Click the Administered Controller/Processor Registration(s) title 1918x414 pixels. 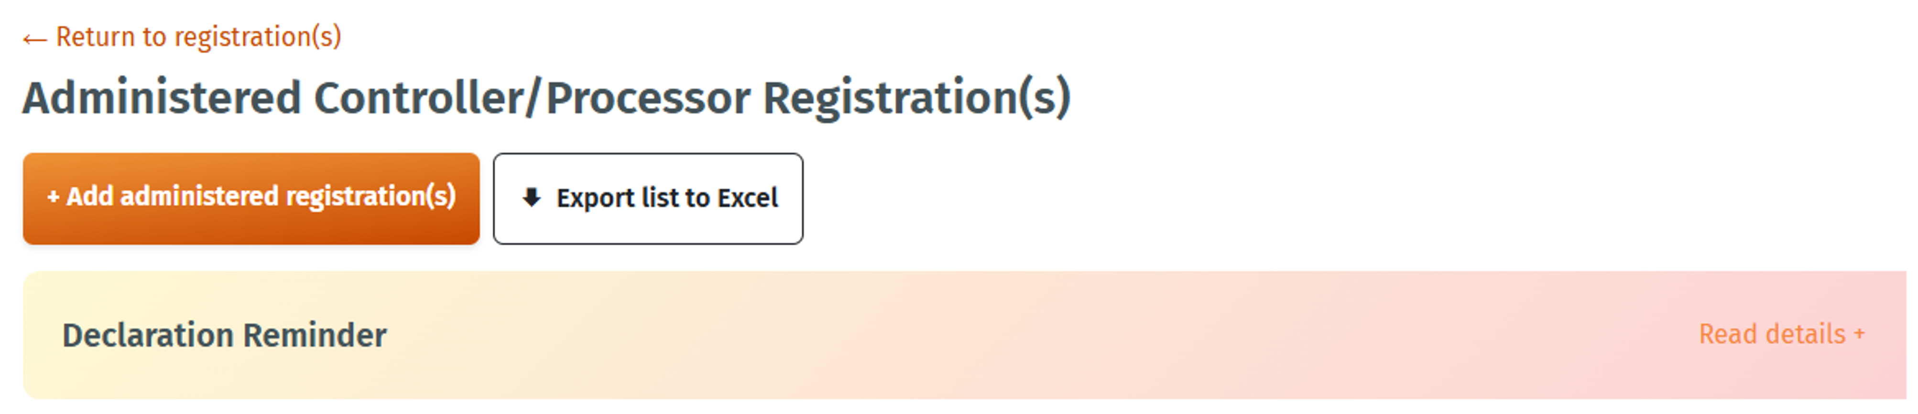546,98
